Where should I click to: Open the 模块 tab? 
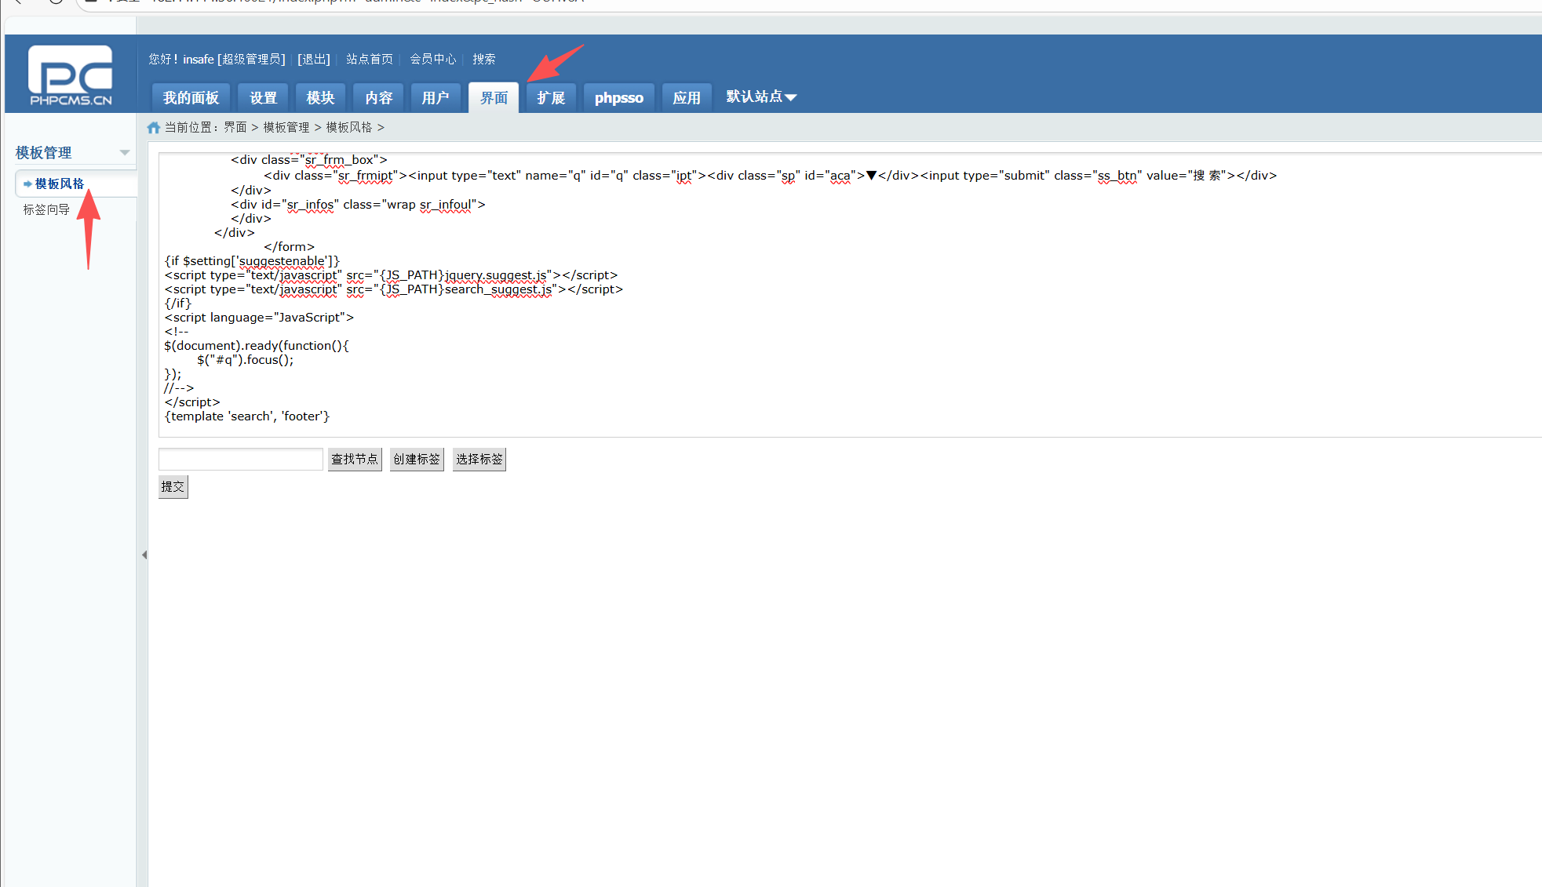[320, 98]
